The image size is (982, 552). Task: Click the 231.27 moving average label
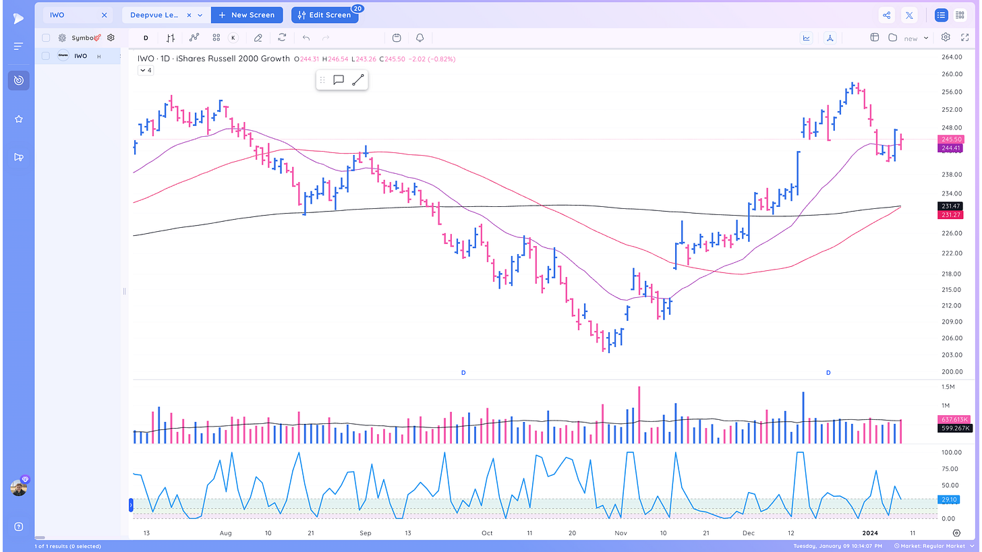[x=950, y=214]
